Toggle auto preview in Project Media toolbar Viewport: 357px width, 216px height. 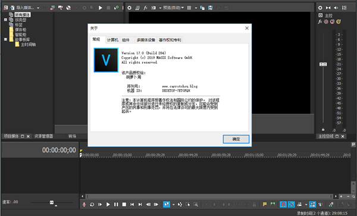(x=117, y=8)
